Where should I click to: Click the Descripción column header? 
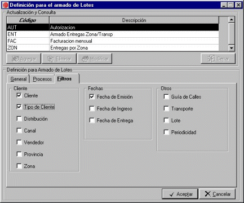(x=134, y=20)
